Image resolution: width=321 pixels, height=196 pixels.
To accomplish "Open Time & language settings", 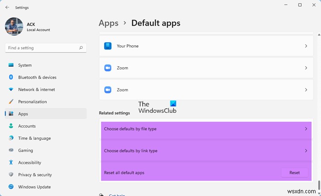I will pos(34,138).
